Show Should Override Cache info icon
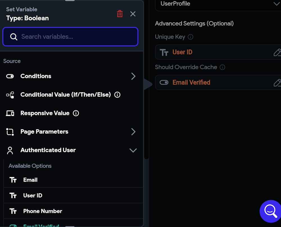281x227 pixels. tap(222, 67)
